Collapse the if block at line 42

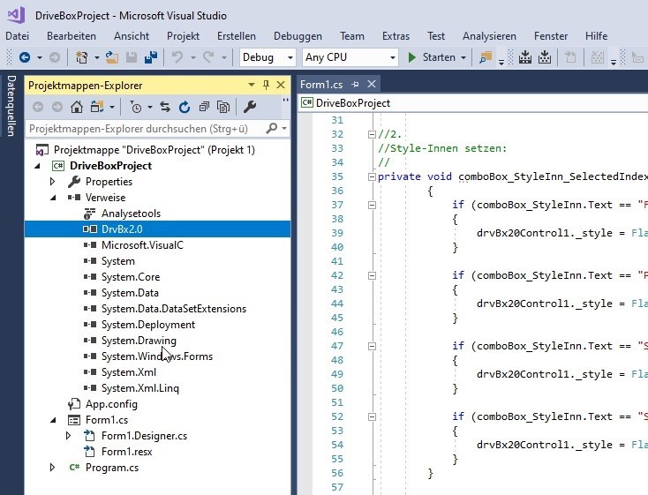[372, 275]
